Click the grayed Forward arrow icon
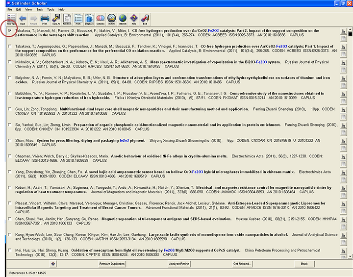The width and height of the screenshot is (353, 277). point(33,20)
